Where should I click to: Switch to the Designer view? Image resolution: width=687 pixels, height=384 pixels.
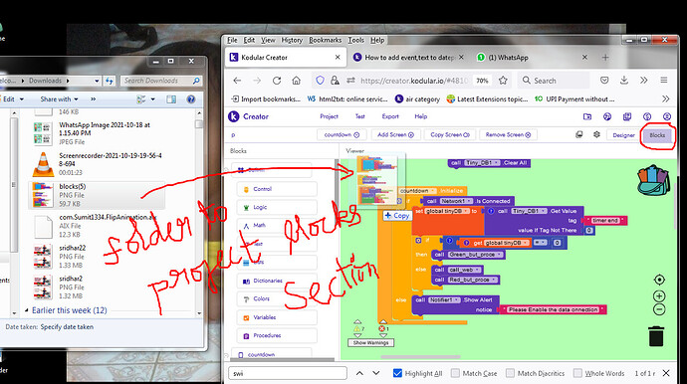623,135
